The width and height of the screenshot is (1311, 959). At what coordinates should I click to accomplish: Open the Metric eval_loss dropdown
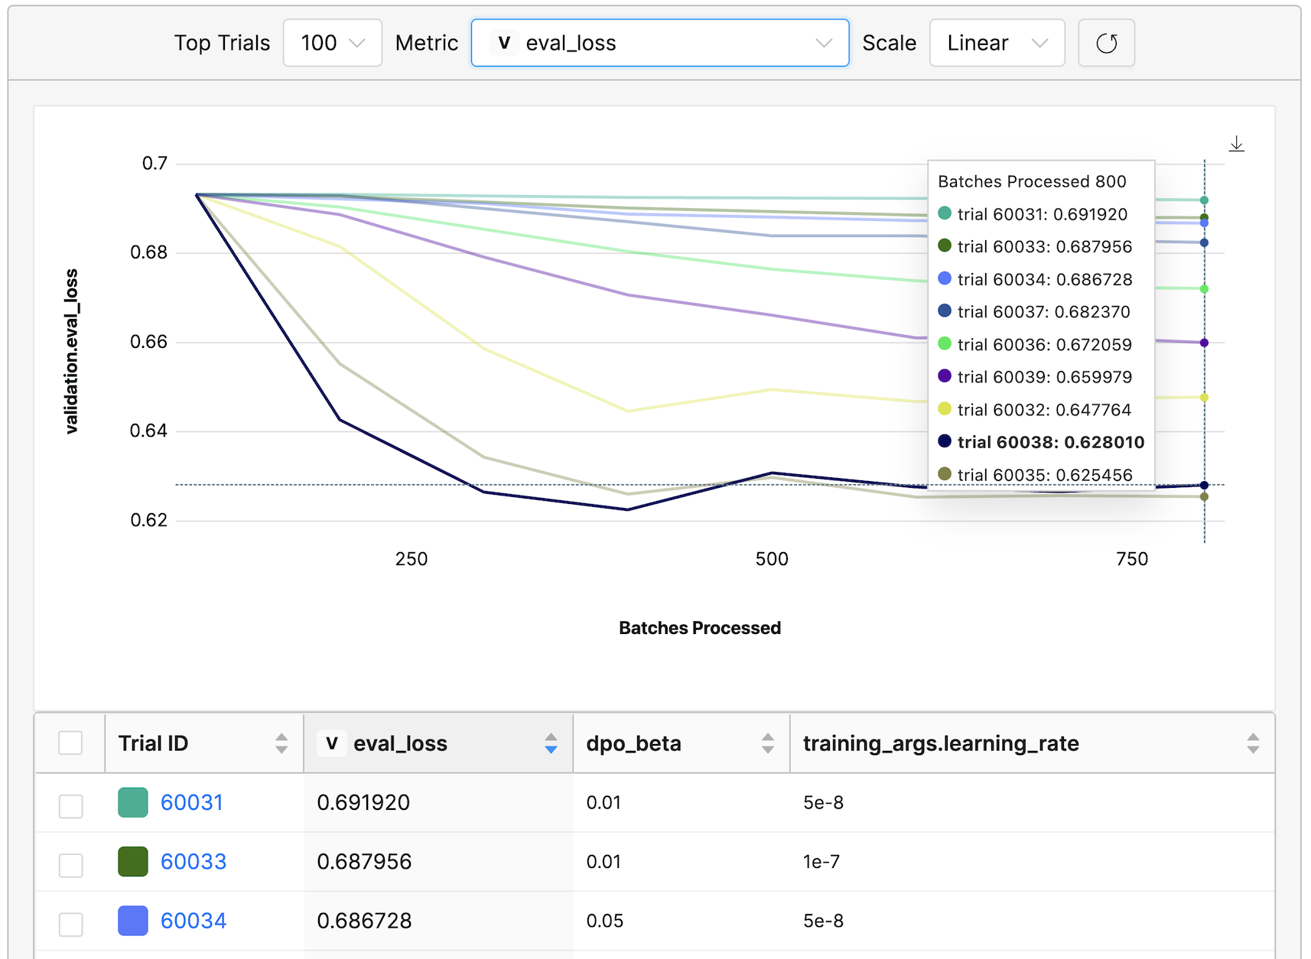coord(660,43)
